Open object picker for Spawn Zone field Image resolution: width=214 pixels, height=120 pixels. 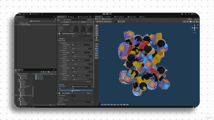pyautogui.click(x=92, y=86)
